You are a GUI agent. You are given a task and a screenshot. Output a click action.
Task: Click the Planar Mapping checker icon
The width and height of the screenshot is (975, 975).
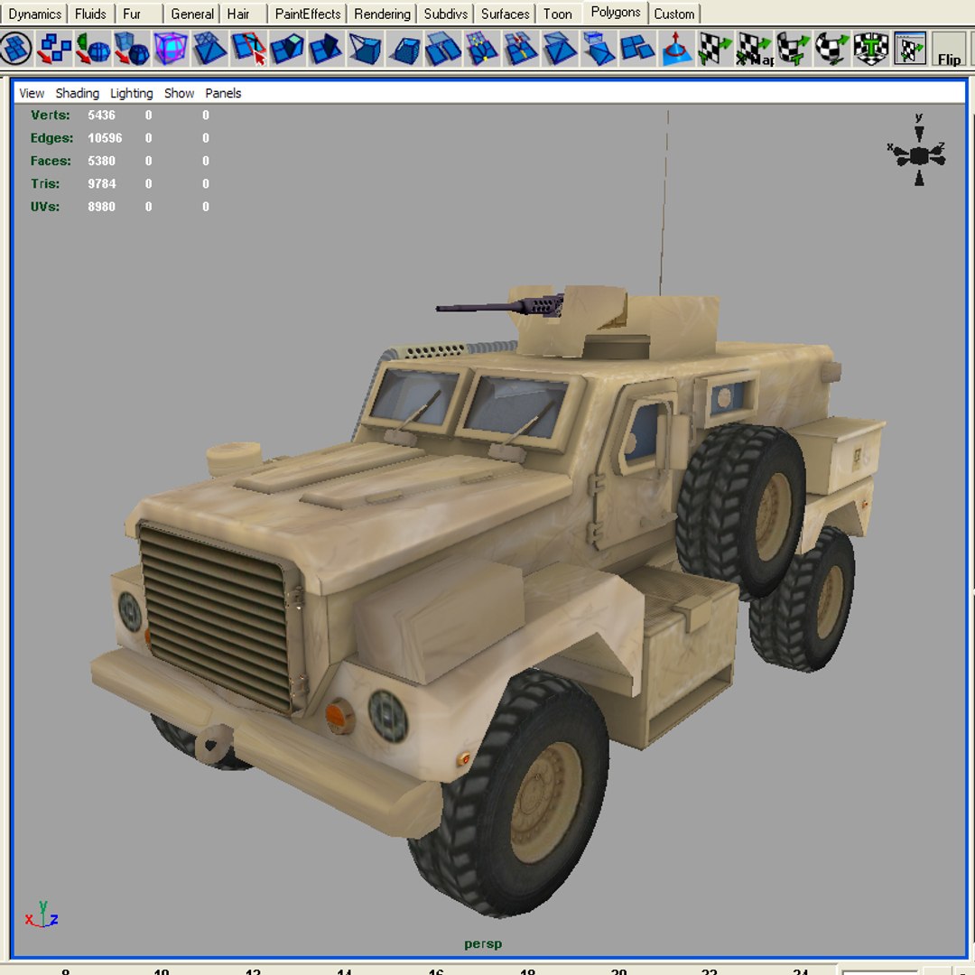coord(715,49)
